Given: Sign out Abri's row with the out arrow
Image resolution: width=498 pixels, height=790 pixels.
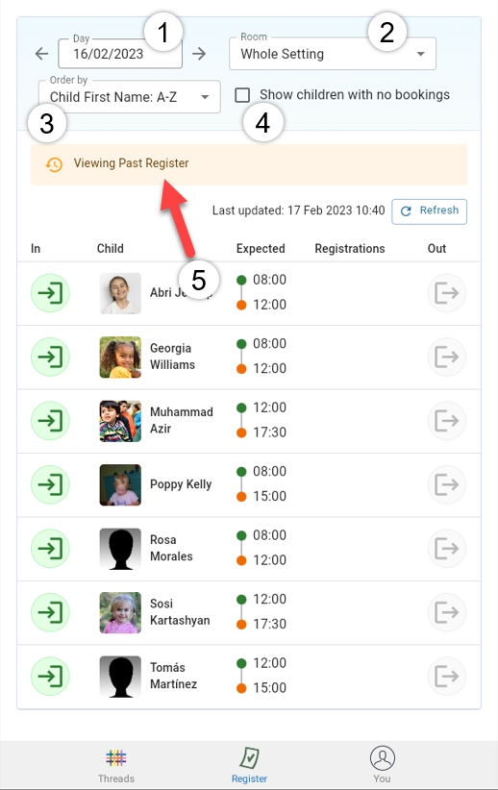Looking at the screenshot, I should 447,293.
